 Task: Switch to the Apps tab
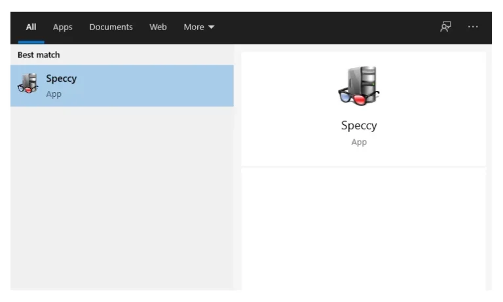63,27
